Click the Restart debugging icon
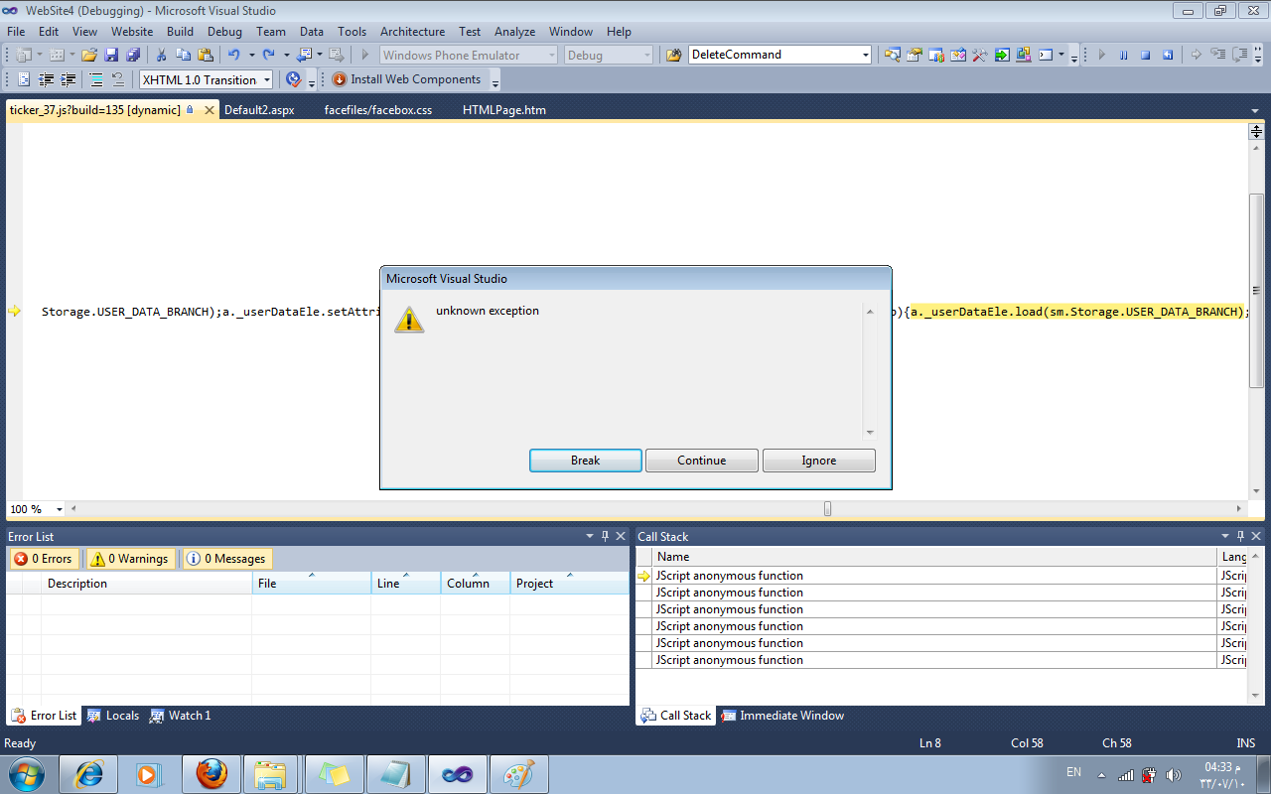Image resolution: width=1271 pixels, height=794 pixels. 1168,56
